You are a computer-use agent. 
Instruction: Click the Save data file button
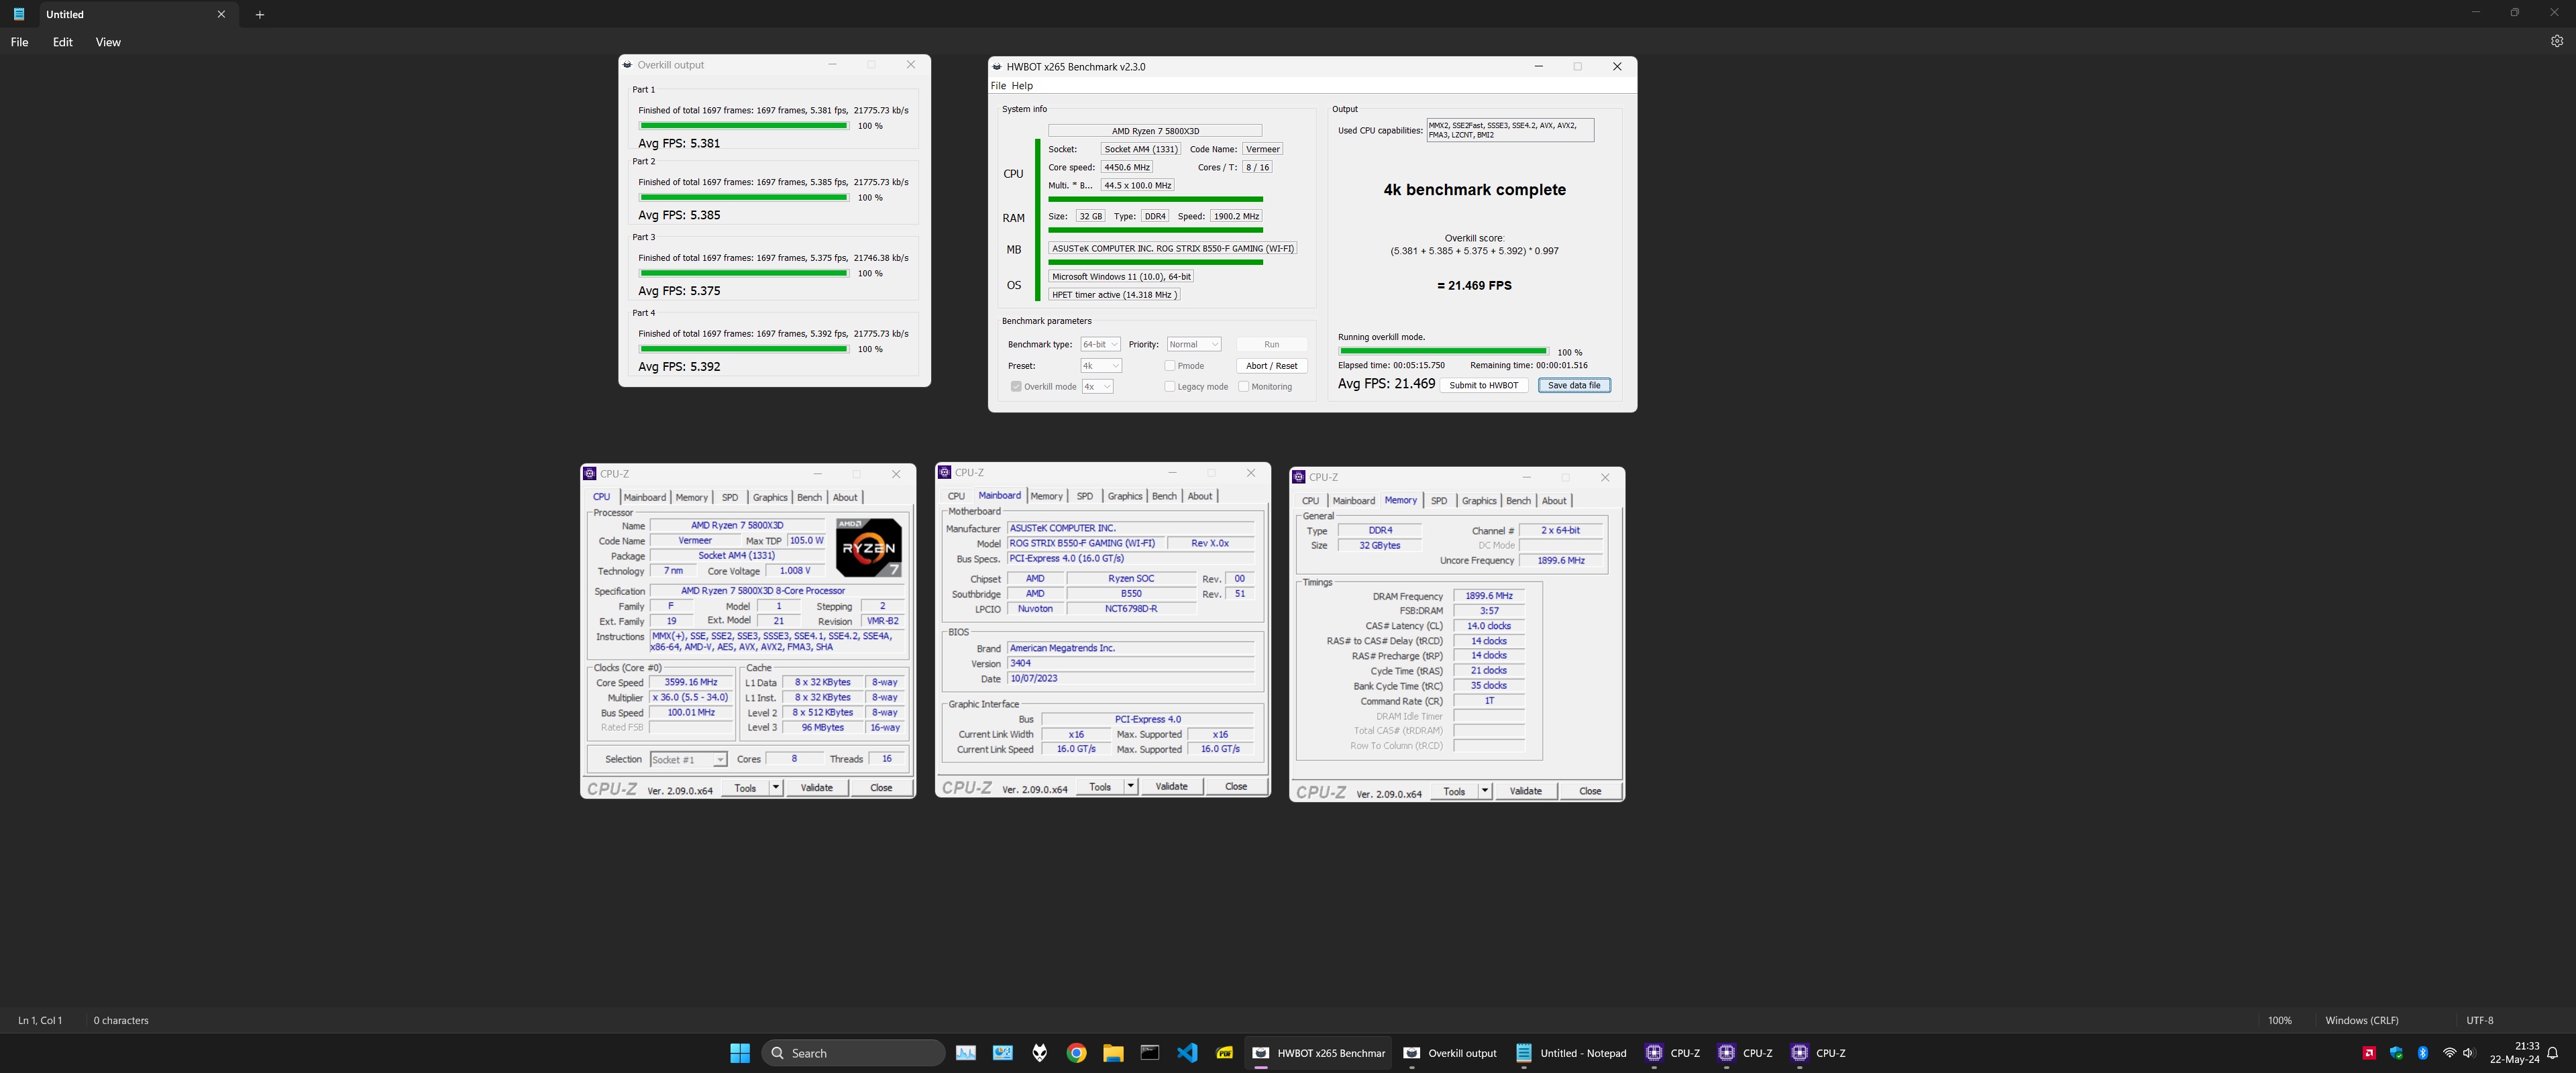[1574, 385]
